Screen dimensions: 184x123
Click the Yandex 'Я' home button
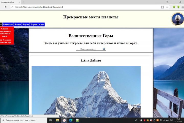(x=6, y=7)
